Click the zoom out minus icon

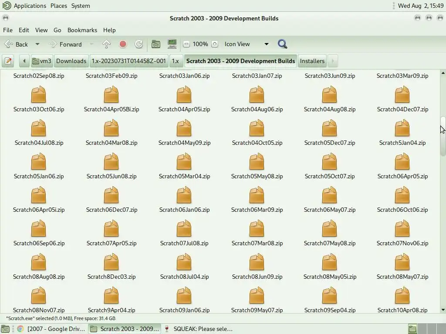[x=186, y=44]
